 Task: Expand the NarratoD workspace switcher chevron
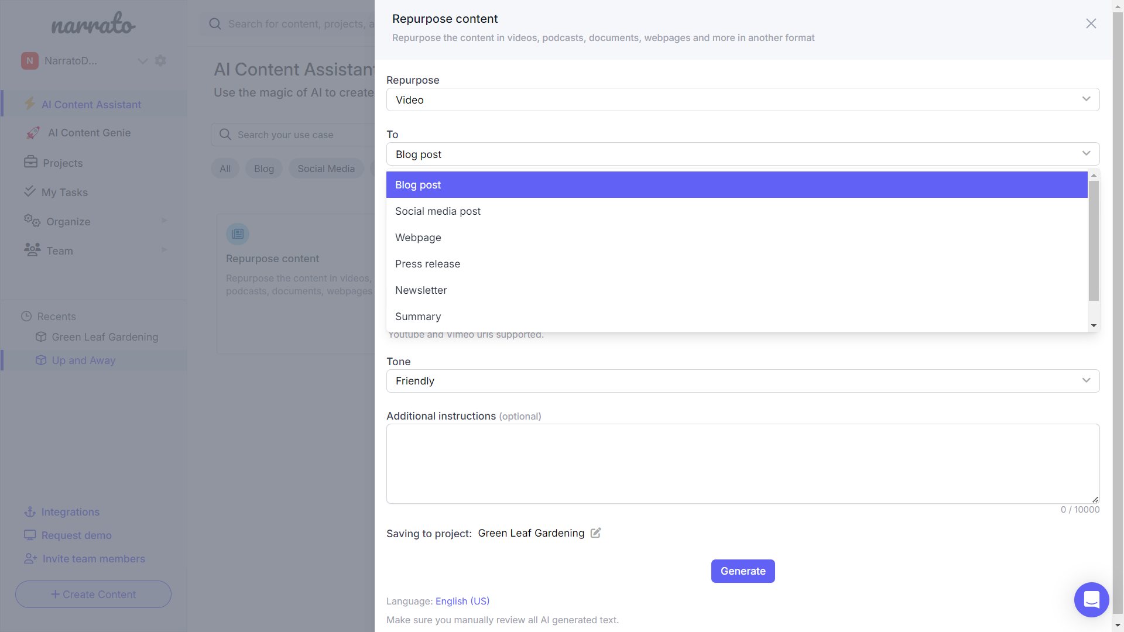(x=142, y=61)
